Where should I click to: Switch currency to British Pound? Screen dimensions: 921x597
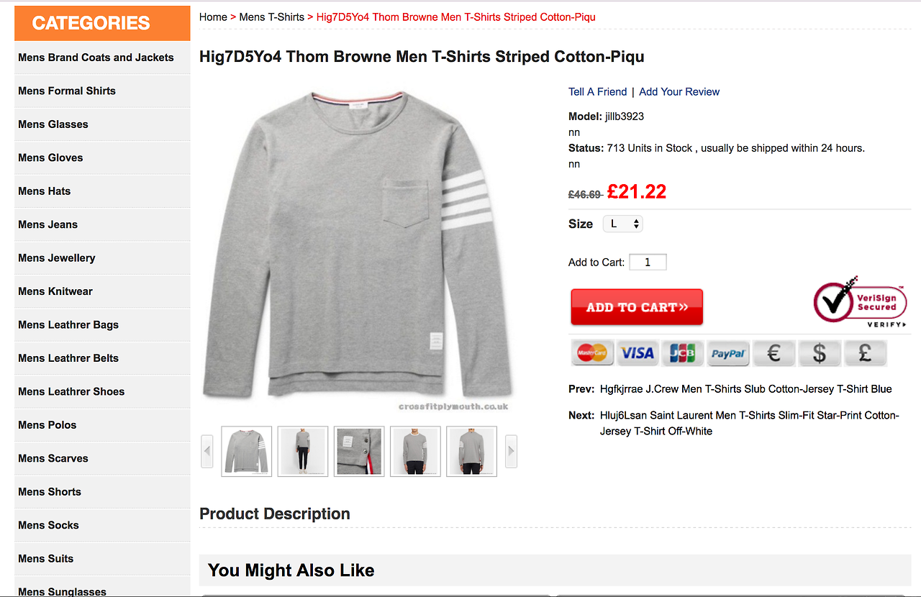(x=865, y=353)
